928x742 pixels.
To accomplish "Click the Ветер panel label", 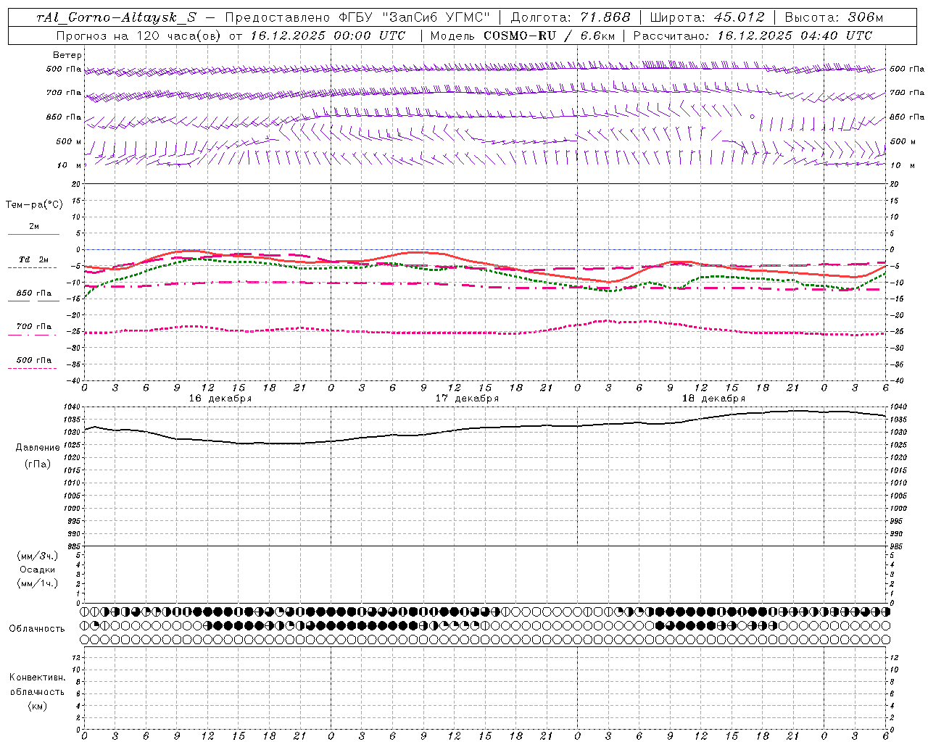I will click(x=67, y=55).
